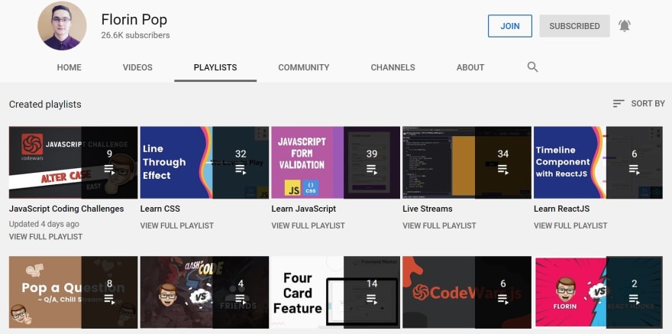The height and width of the screenshot is (334, 672).
Task: Click the playlist icon on Clash of Code thumbnail
Action: point(241,299)
